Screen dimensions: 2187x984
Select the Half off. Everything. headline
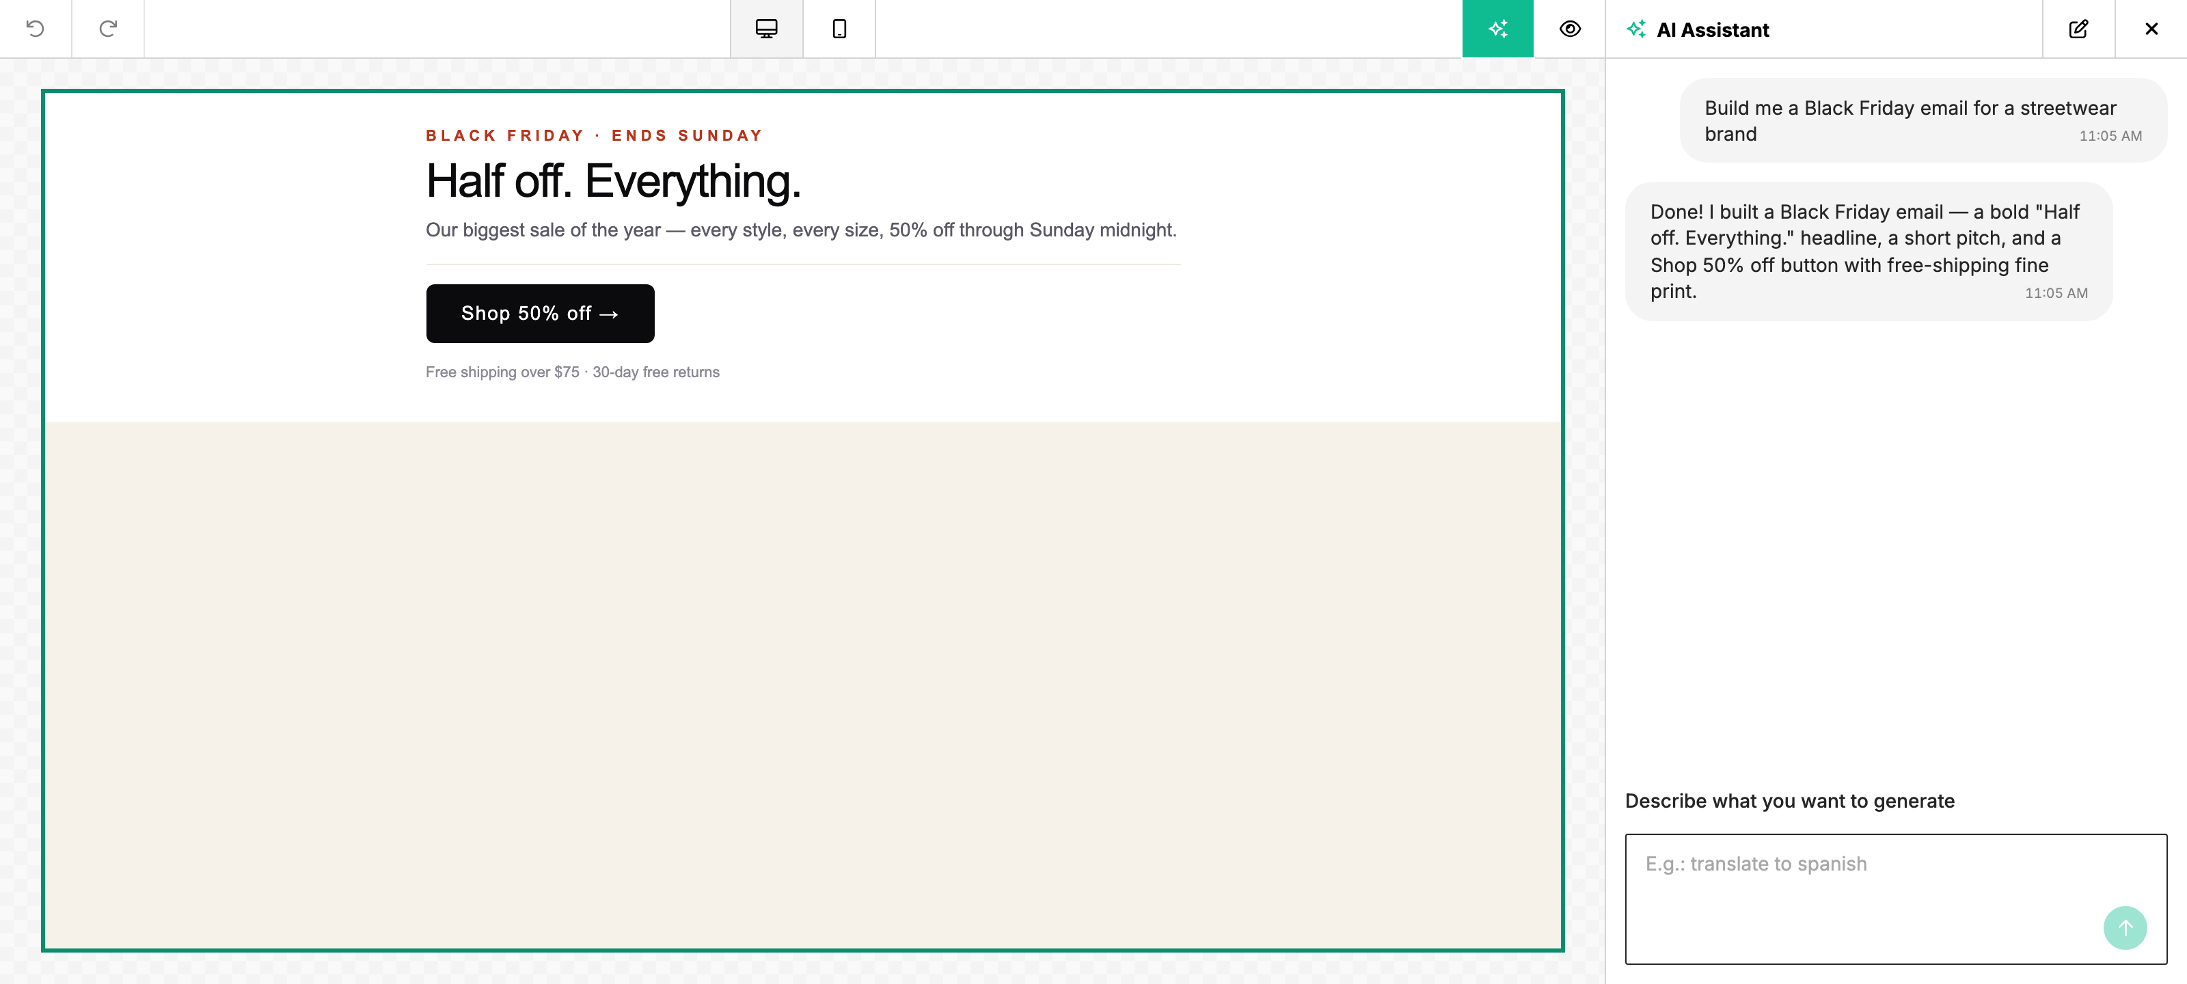pyautogui.click(x=614, y=181)
